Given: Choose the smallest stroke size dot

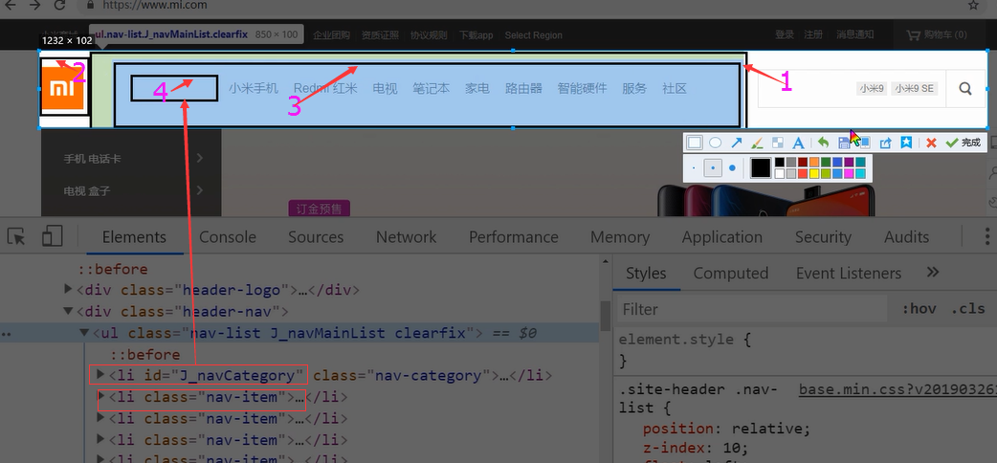Looking at the screenshot, I should [x=694, y=168].
